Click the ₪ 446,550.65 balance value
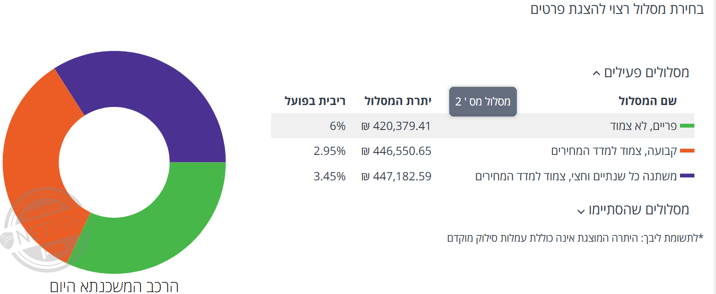 [x=396, y=151]
